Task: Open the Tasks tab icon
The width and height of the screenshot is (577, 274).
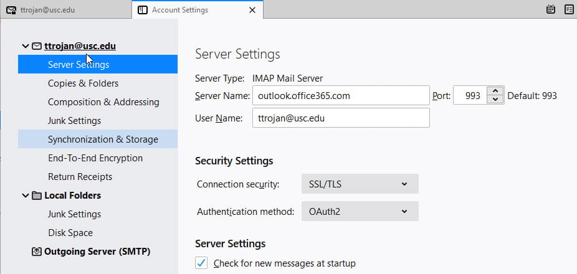Action: [568, 9]
